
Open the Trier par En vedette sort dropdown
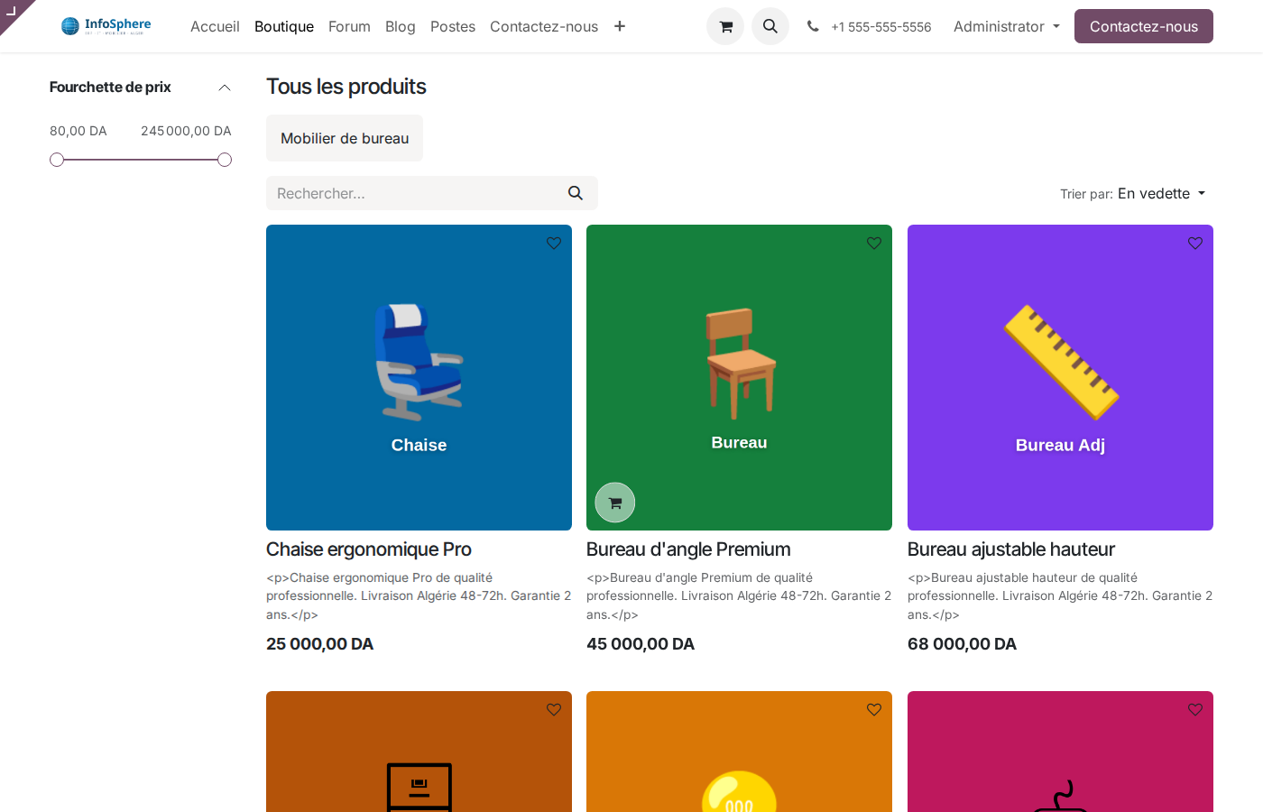pyautogui.click(x=1161, y=193)
